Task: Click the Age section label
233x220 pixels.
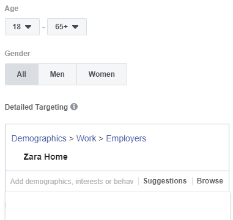Action: tap(12, 9)
